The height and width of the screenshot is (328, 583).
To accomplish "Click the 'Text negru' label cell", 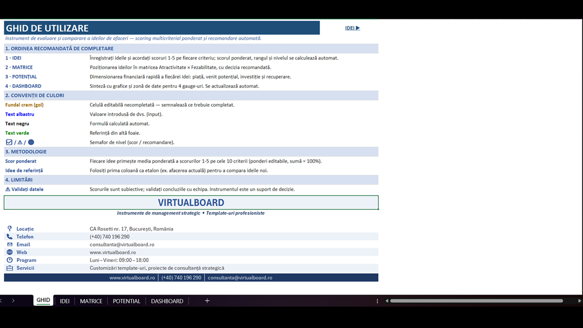I will pyautogui.click(x=17, y=123).
